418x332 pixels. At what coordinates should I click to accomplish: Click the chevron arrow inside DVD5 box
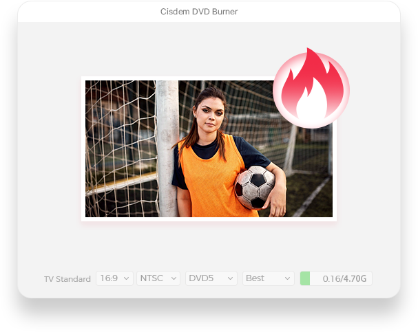click(x=230, y=278)
